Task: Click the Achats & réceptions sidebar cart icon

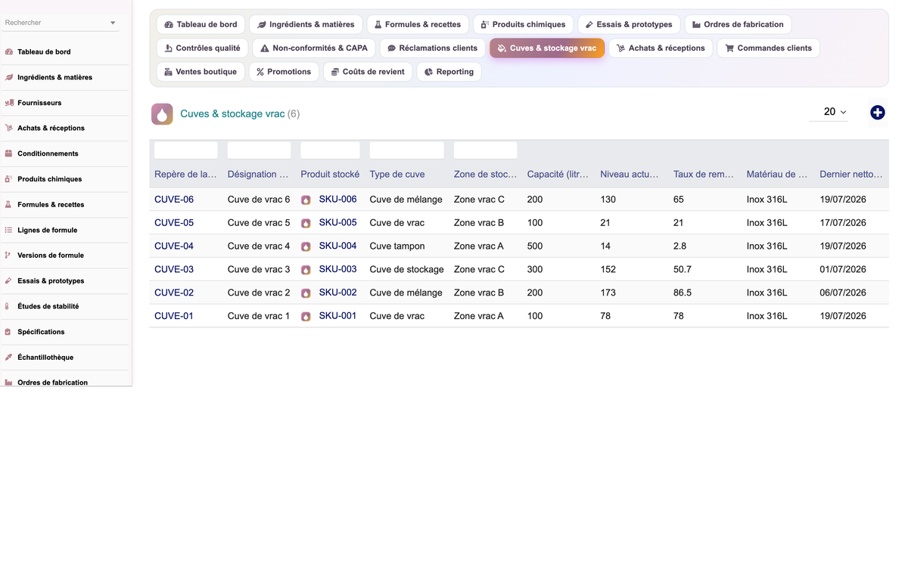Action: click(9, 128)
